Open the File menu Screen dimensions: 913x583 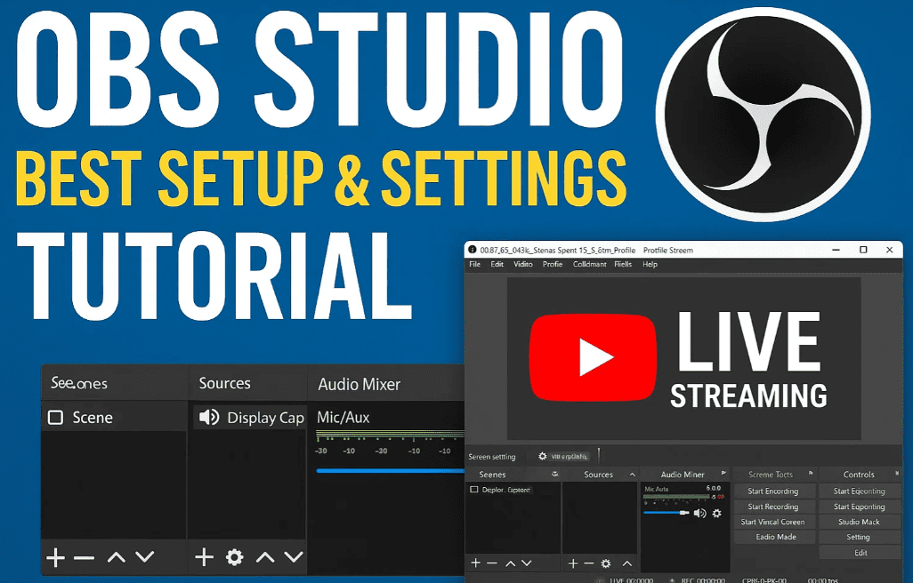pyautogui.click(x=474, y=264)
